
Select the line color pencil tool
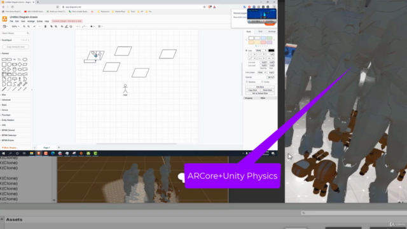point(66,27)
